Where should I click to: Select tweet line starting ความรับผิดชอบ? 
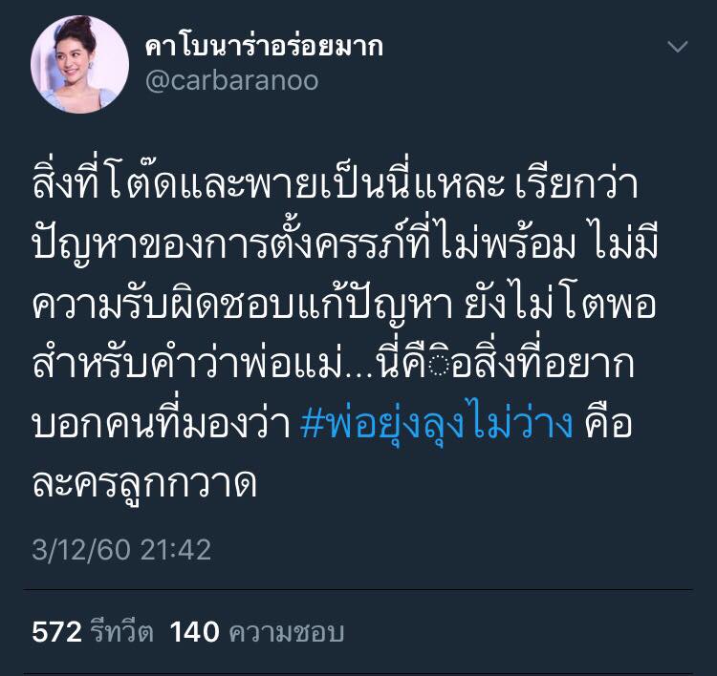[x=344, y=304]
